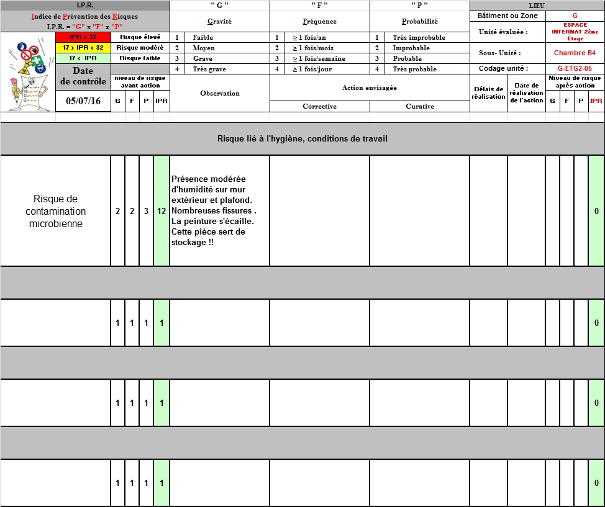Select the "Action envisagée" header cell

tap(369, 87)
